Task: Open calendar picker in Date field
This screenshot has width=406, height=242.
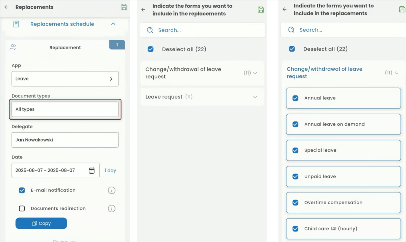Action: [92, 171]
